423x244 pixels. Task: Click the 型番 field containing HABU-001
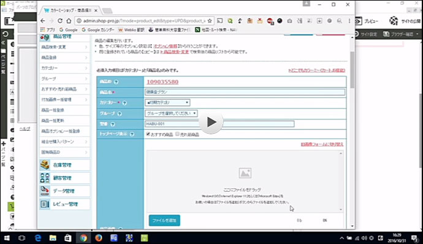click(x=219, y=124)
